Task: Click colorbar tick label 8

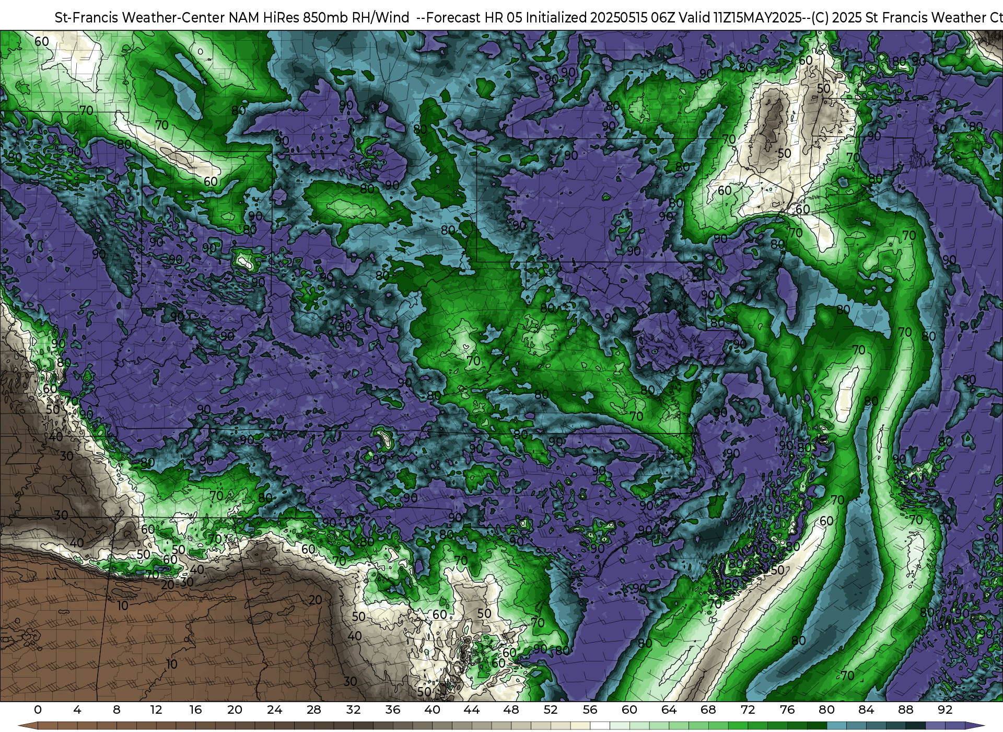Action: coord(116,710)
